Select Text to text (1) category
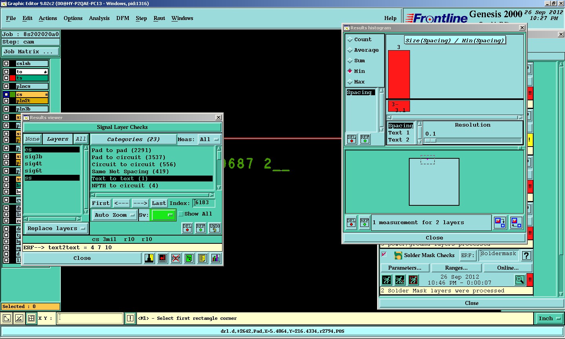Screen dimensions: 565x339 click(152, 179)
